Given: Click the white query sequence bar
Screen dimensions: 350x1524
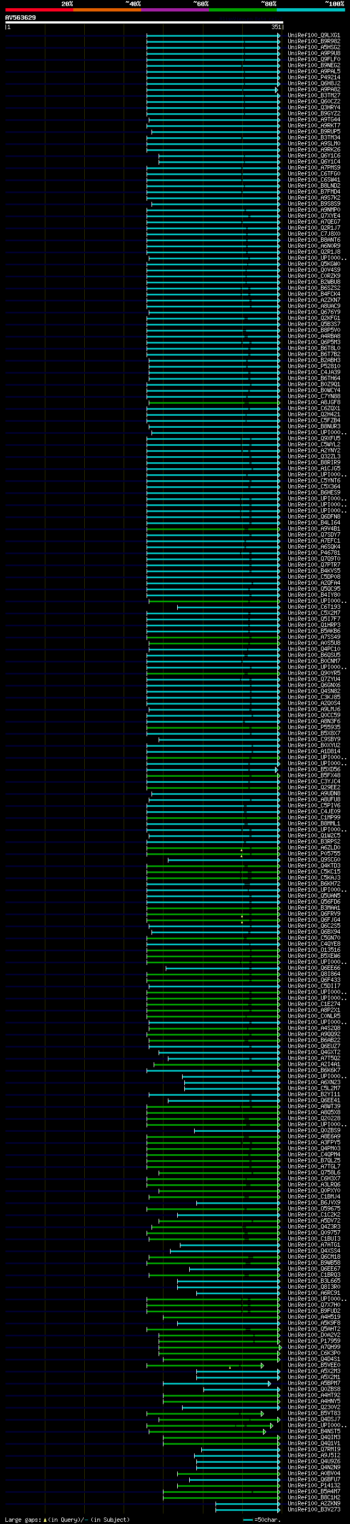Looking at the screenshot, I should pyautogui.click(x=144, y=22).
